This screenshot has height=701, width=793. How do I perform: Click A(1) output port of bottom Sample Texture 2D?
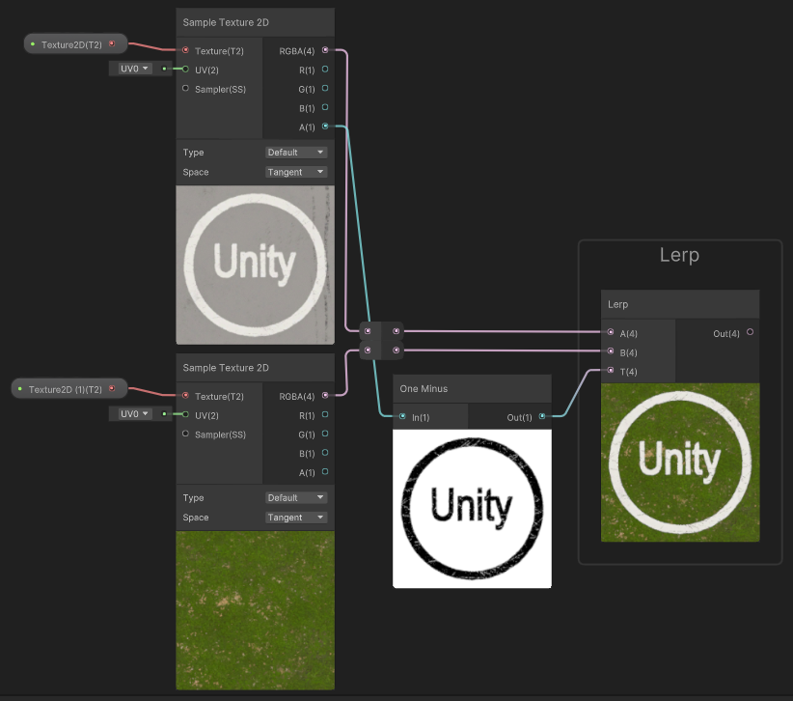[325, 472]
